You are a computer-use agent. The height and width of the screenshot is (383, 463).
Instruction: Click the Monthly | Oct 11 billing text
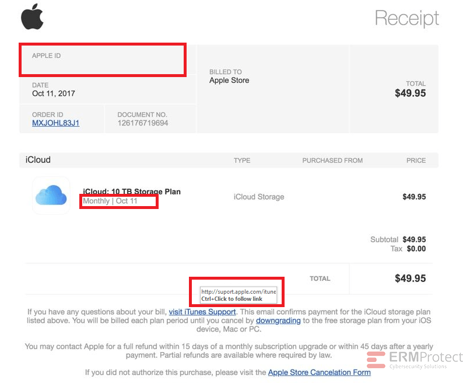(x=110, y=201)
